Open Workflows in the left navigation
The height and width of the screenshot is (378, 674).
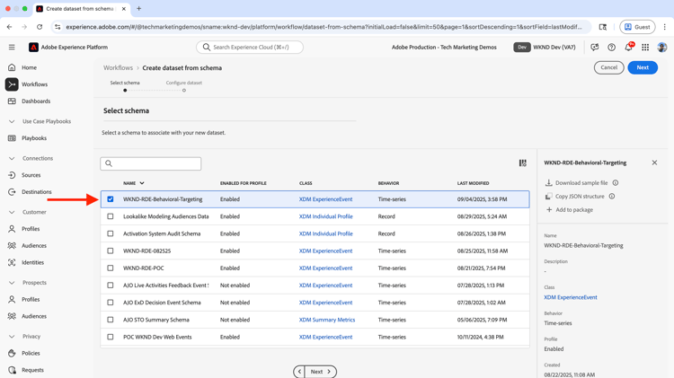34,84
